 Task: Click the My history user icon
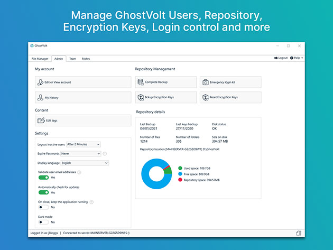[x=40, y=97]
